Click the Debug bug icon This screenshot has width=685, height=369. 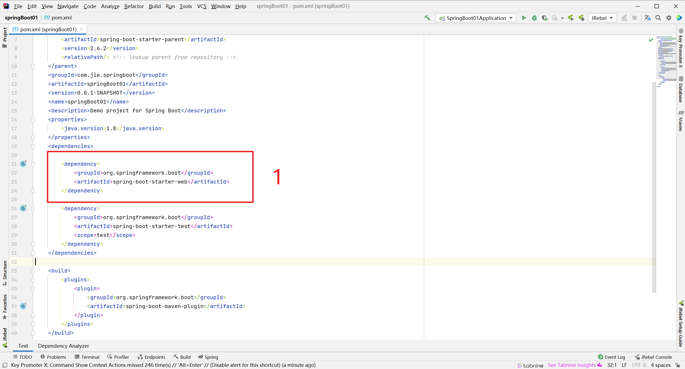534,18
